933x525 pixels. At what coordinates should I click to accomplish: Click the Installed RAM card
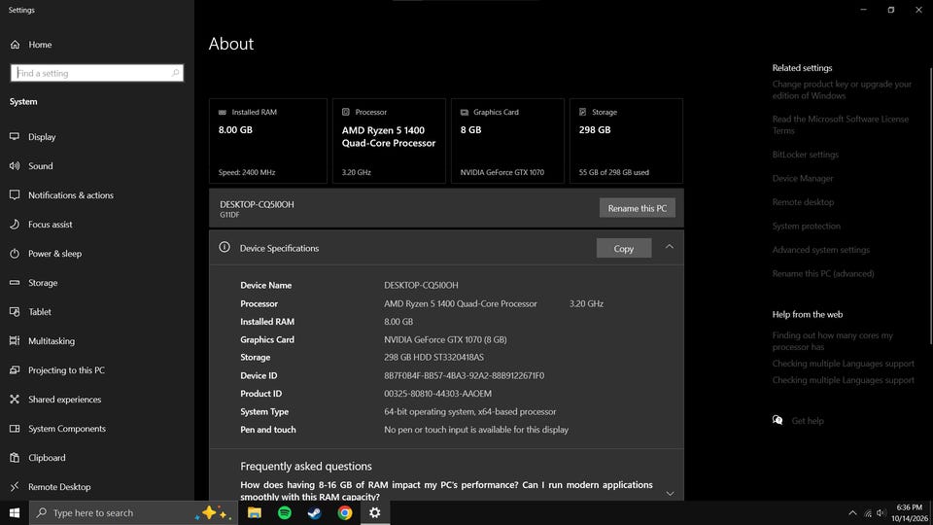268,141
